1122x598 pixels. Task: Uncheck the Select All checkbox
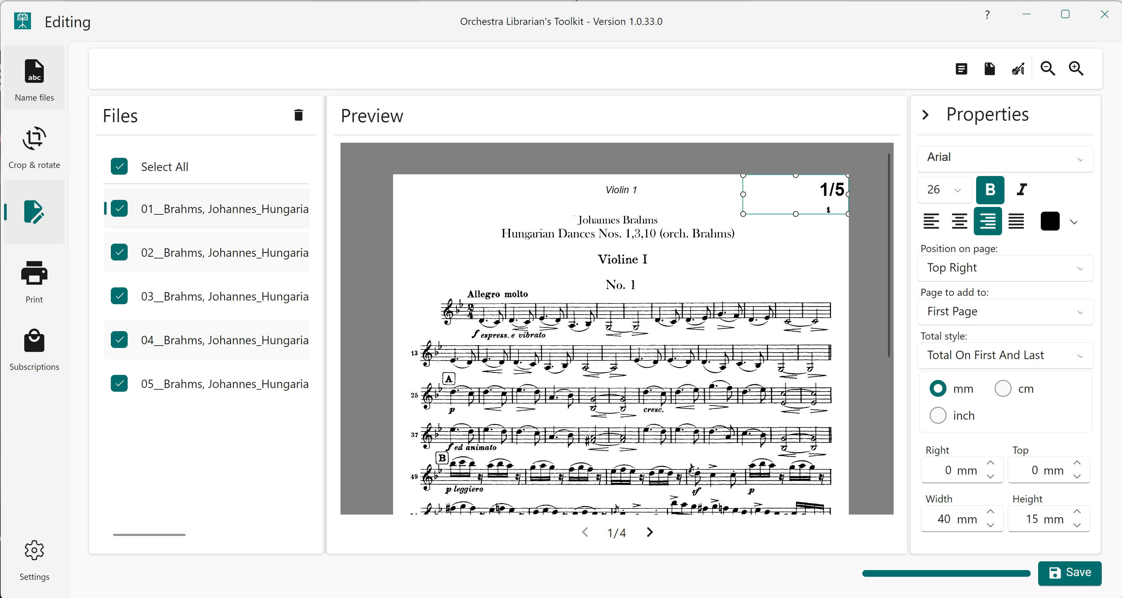pyautogui.click(x=119, y=166)
